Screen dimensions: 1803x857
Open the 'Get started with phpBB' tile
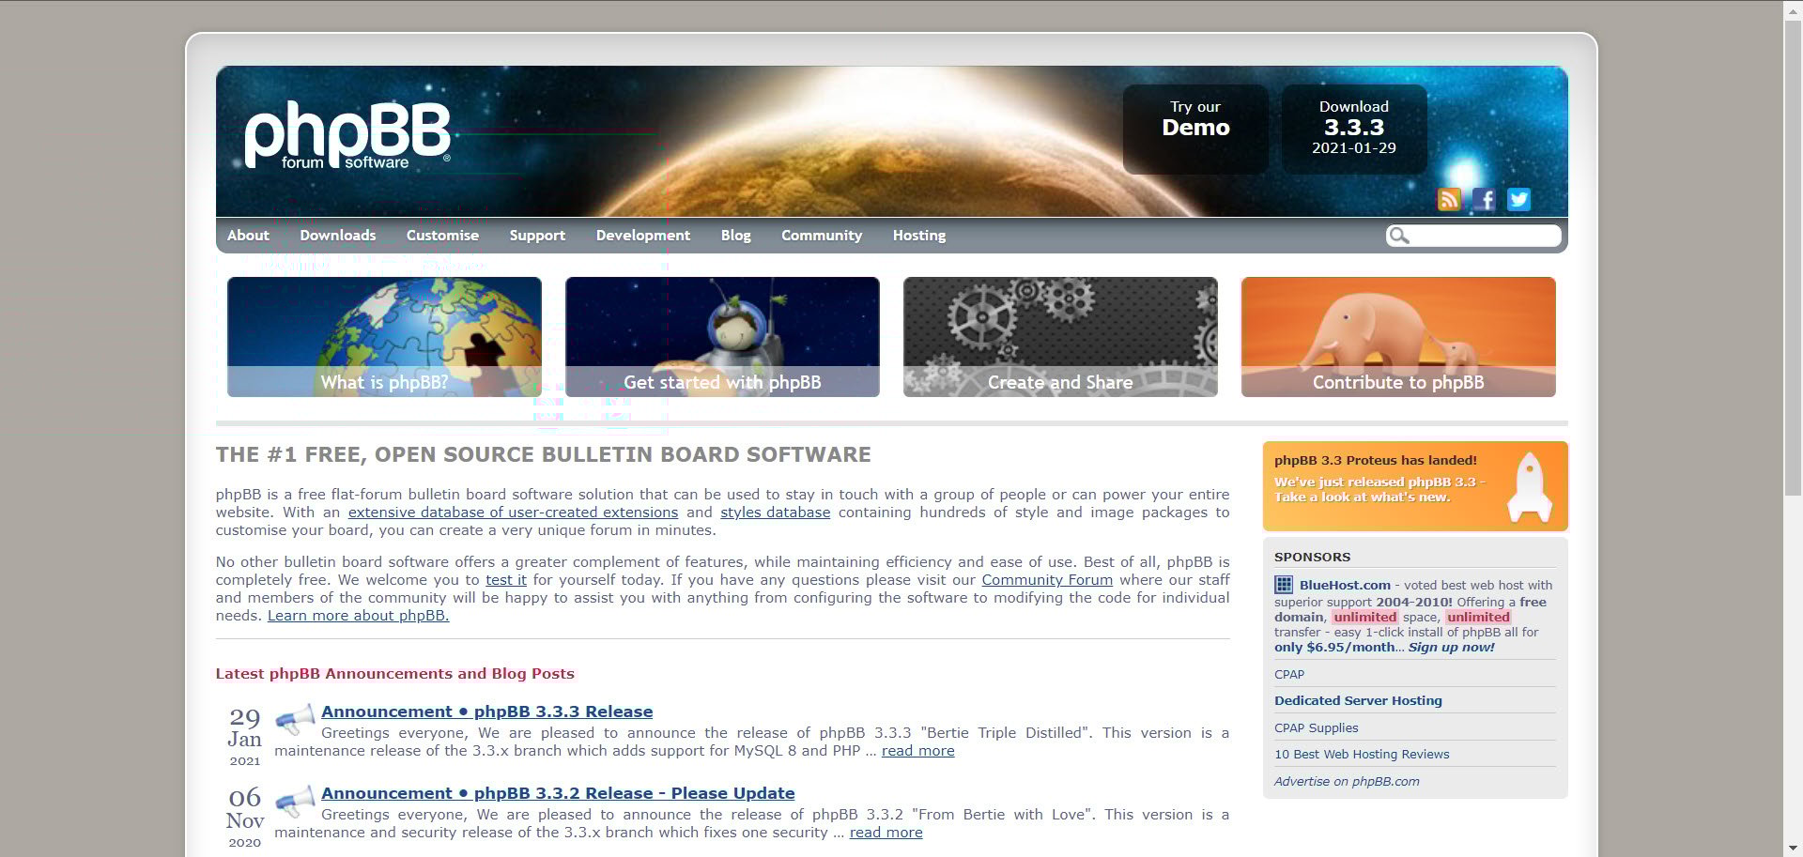pos(722,337)
